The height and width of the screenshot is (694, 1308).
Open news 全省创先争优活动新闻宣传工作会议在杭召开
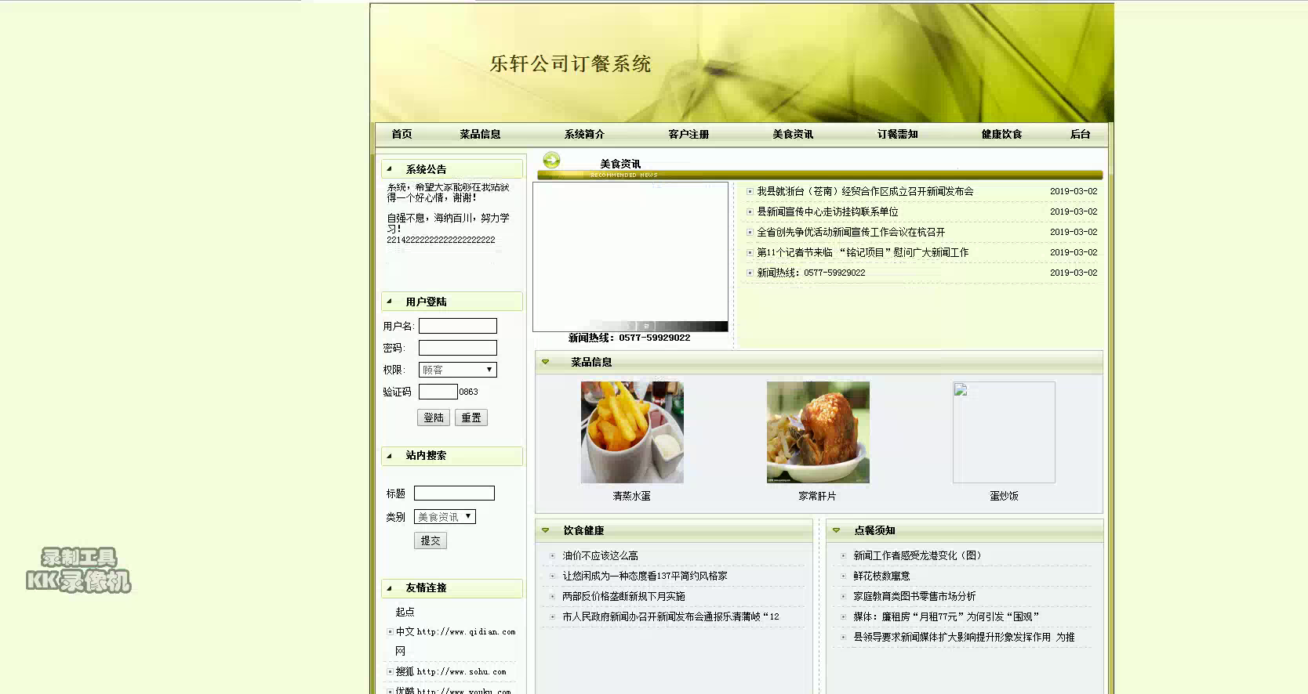tap(851, 232)
